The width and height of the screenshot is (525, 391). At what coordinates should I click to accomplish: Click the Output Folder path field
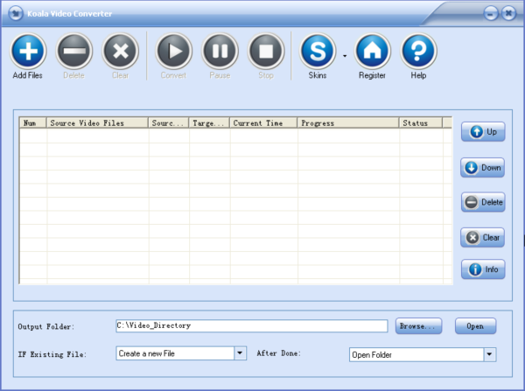tap(251, 326)
